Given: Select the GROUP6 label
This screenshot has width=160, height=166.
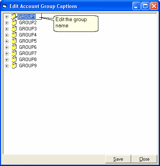Looking at the screenshot, I should (x=28, y=47).
